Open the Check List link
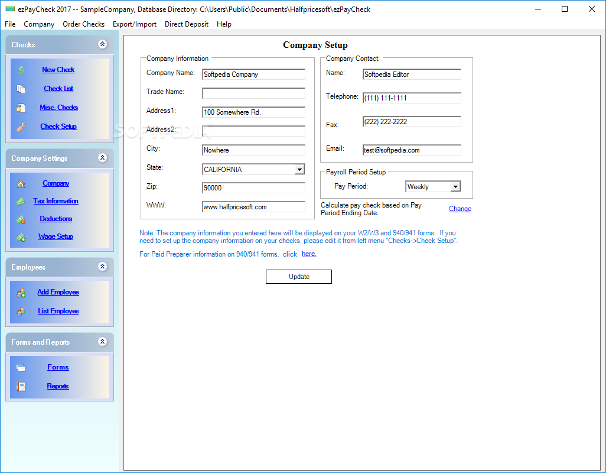 [x=58, y=89]
